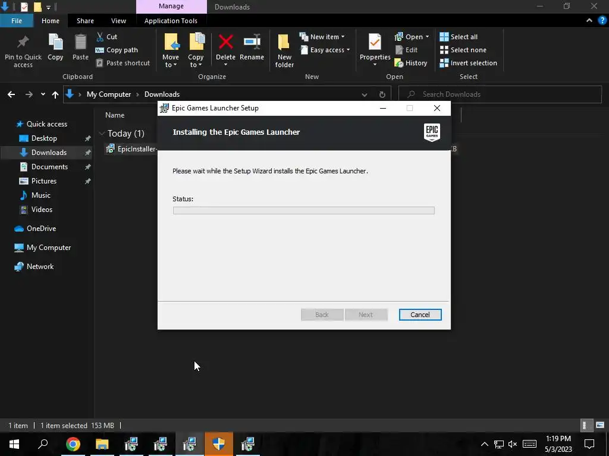Open the notification center
Viewport: 609px width, 456px height.
pyautogui.click(x=589, y=444)
